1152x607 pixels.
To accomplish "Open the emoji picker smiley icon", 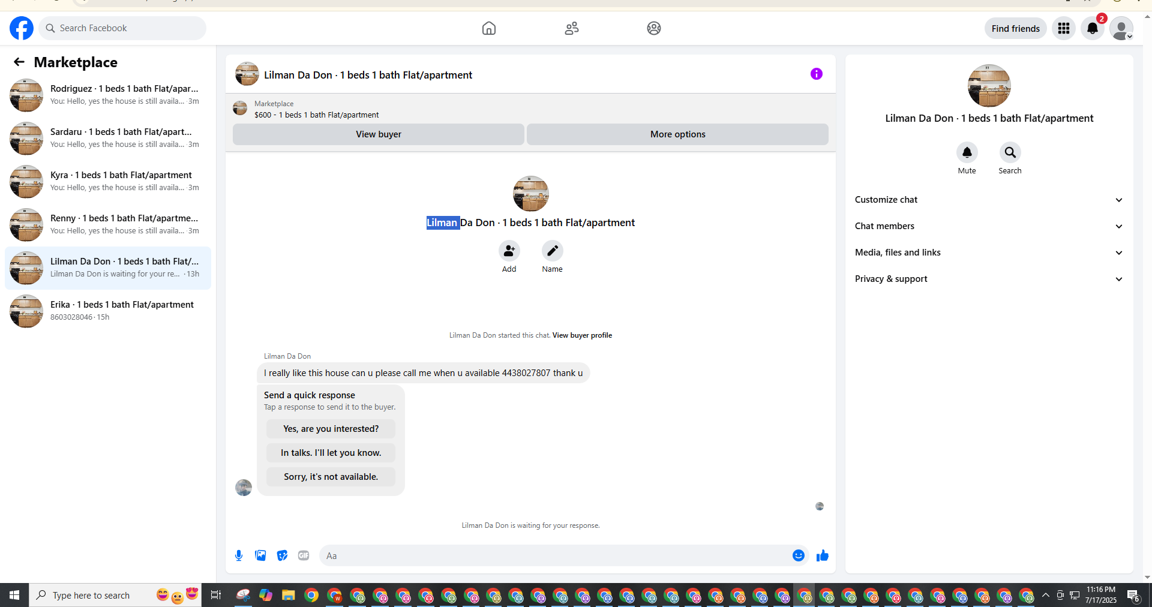I will tap(799, 555).
